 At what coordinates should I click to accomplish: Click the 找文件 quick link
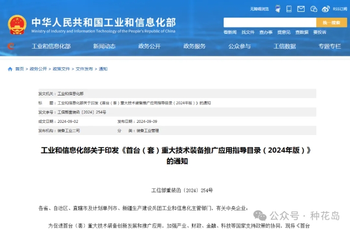pyautogui.click(x=248, y=32)
